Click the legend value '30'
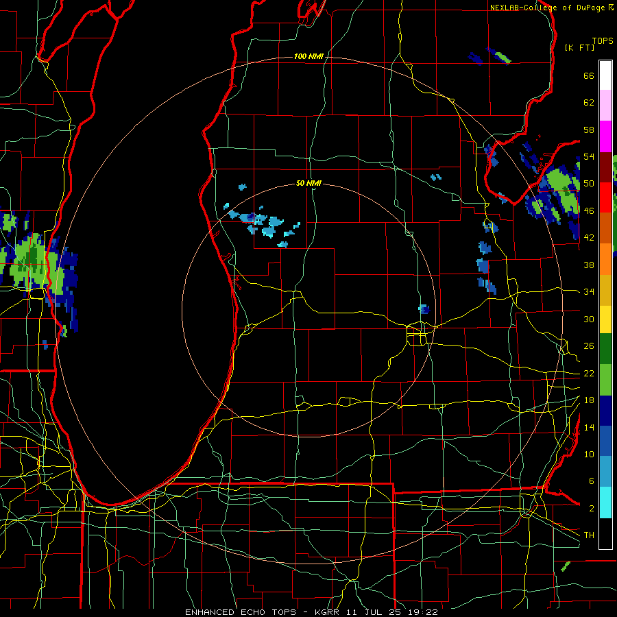 pyautogui.click(x=589, y=319)
